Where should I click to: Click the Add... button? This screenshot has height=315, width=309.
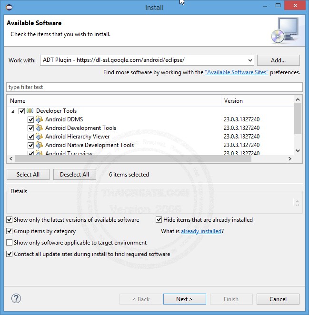coord(278,60)
